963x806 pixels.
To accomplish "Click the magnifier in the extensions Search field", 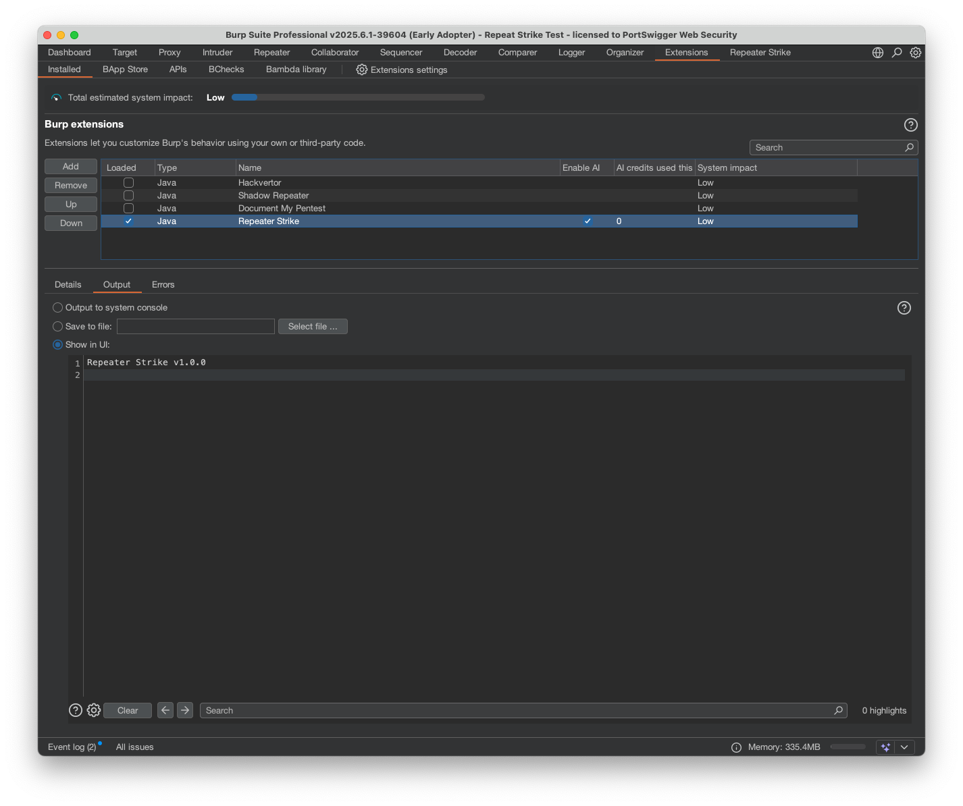I will click(x=910, y=148).
